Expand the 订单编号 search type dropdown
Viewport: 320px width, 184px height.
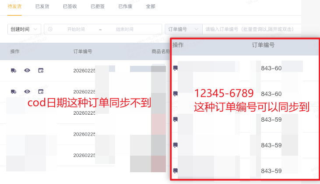coord(183,29)
